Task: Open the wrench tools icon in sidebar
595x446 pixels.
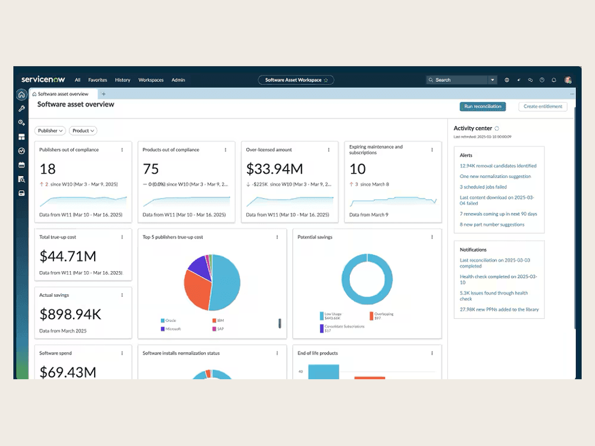Action: point(21,108)
